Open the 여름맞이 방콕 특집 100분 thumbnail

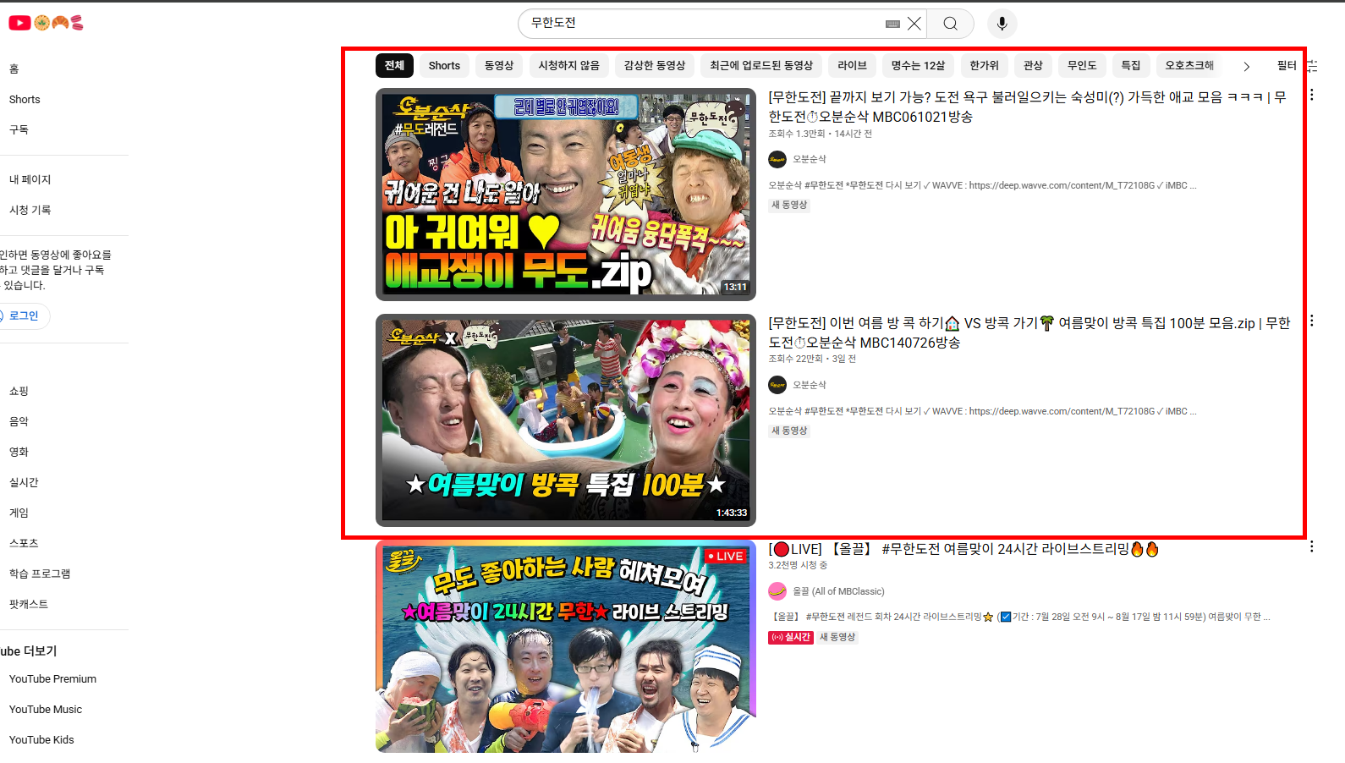[565, 420]
